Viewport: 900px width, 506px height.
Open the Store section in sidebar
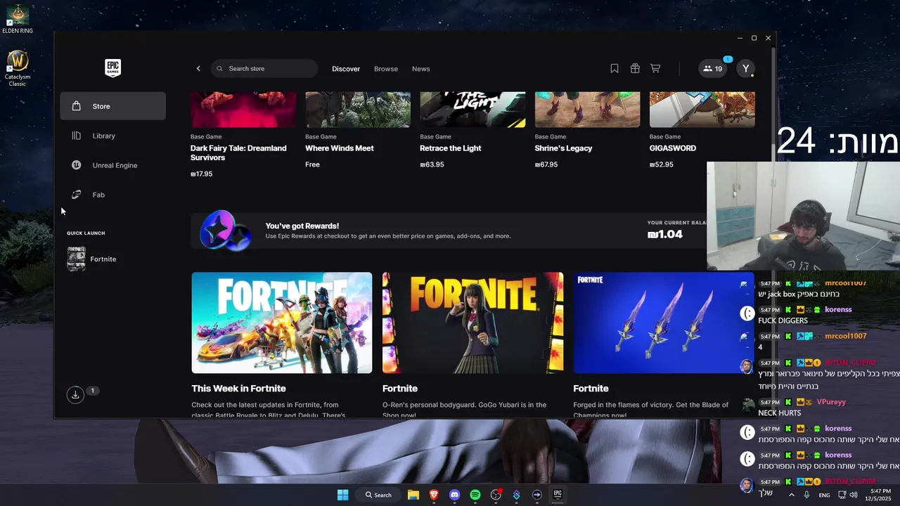[x=112, y=106]
